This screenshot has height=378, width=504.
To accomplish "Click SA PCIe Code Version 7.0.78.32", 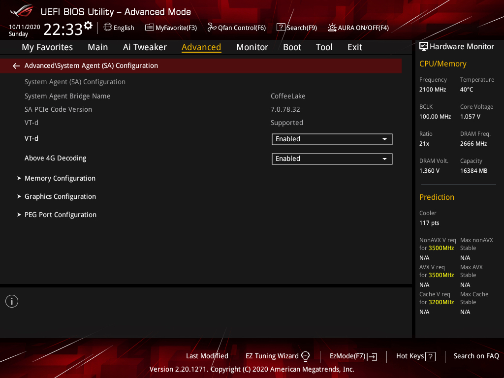I will pyautogui.click(x=285, y=109).
